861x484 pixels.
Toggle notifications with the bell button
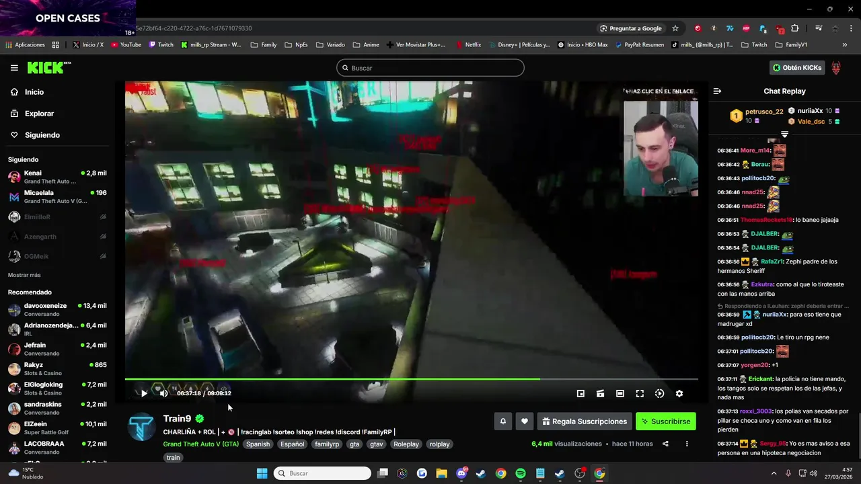(x=502, y=421)
